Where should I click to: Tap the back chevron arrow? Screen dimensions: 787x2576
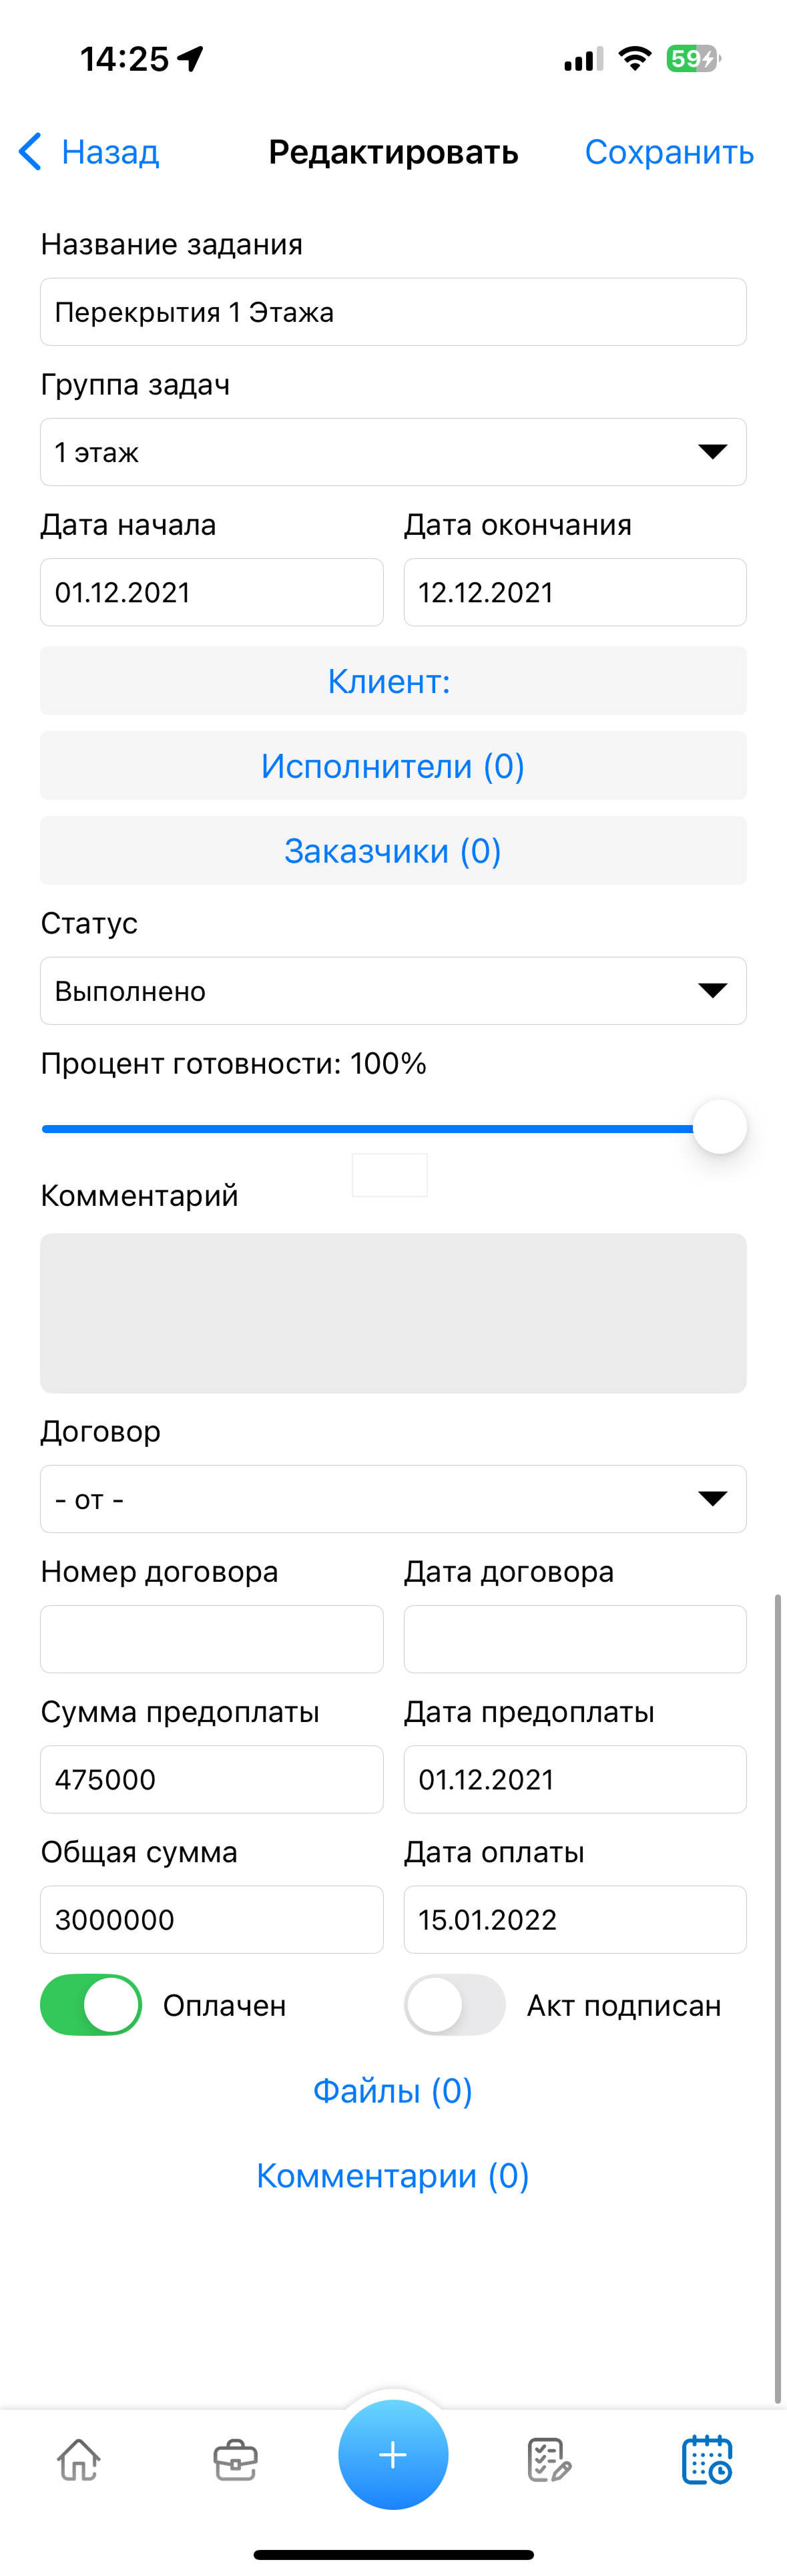pos(30,152)
